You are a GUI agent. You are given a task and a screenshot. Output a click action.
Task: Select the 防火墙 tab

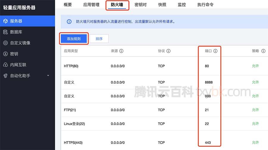tap(117, 4)
